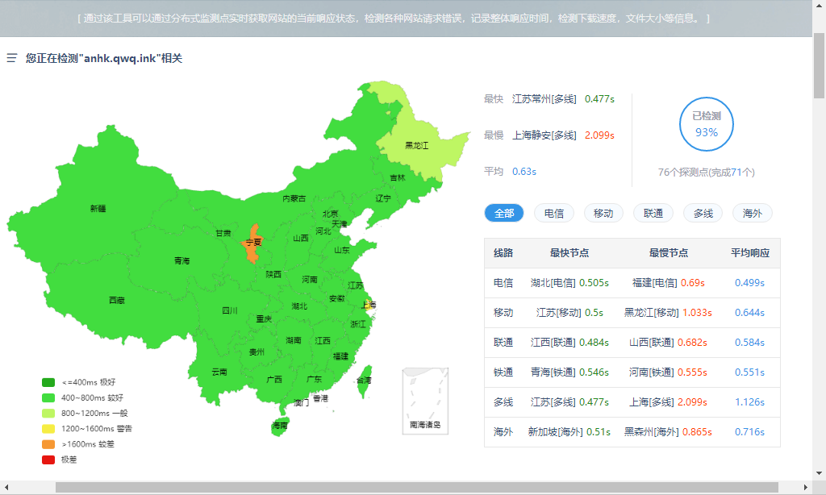Click Xinjiang region on the map
This screenshot has width=826, height=495.
pyautogui.click(x=97, y=208)
